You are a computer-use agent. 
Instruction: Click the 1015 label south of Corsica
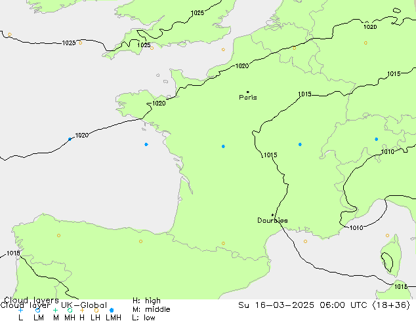coord(401,286)
